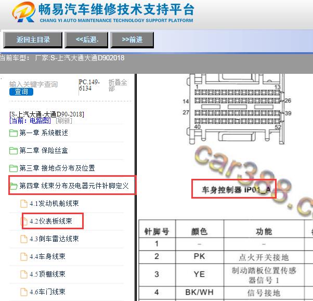Click open folder icon of 第四章
Screen dimensions: 313x301
pos(14,186)
